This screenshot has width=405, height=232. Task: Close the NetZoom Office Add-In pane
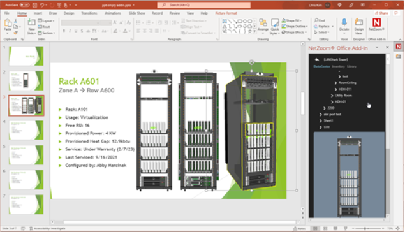pos(387,48)
